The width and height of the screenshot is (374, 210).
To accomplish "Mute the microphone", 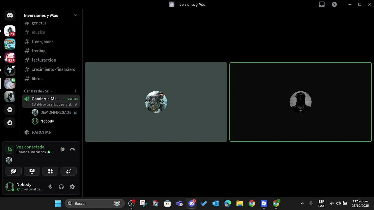I will coord(50,187).
